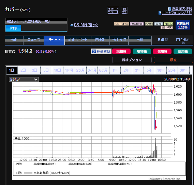Select the 20年 chart period
Image resolution: width=194 pixels, height=185 pixels.
point(172,70)
